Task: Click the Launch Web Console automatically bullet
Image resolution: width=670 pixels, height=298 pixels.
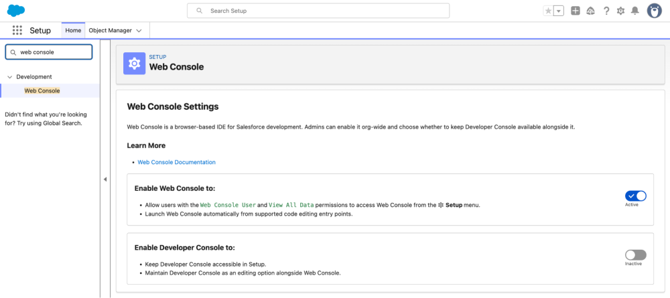Action: pos(249,214)
